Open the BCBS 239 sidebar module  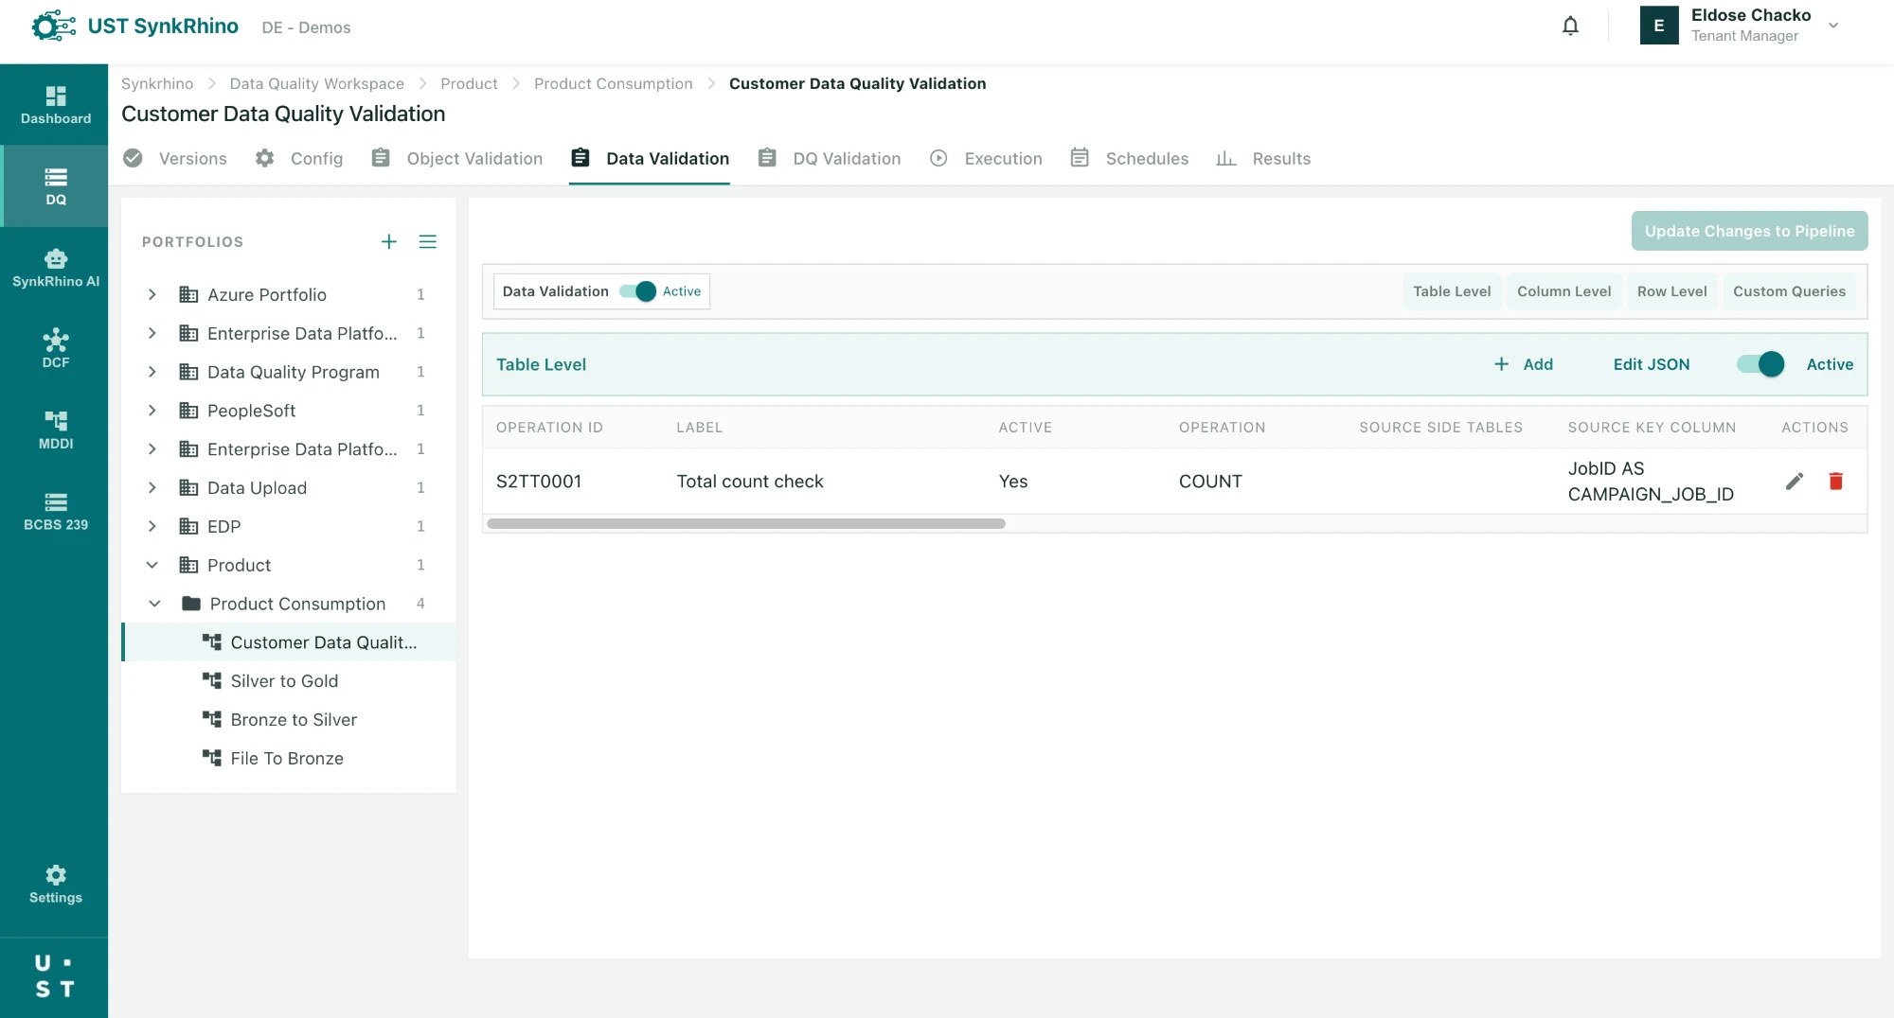coord(55,511)
